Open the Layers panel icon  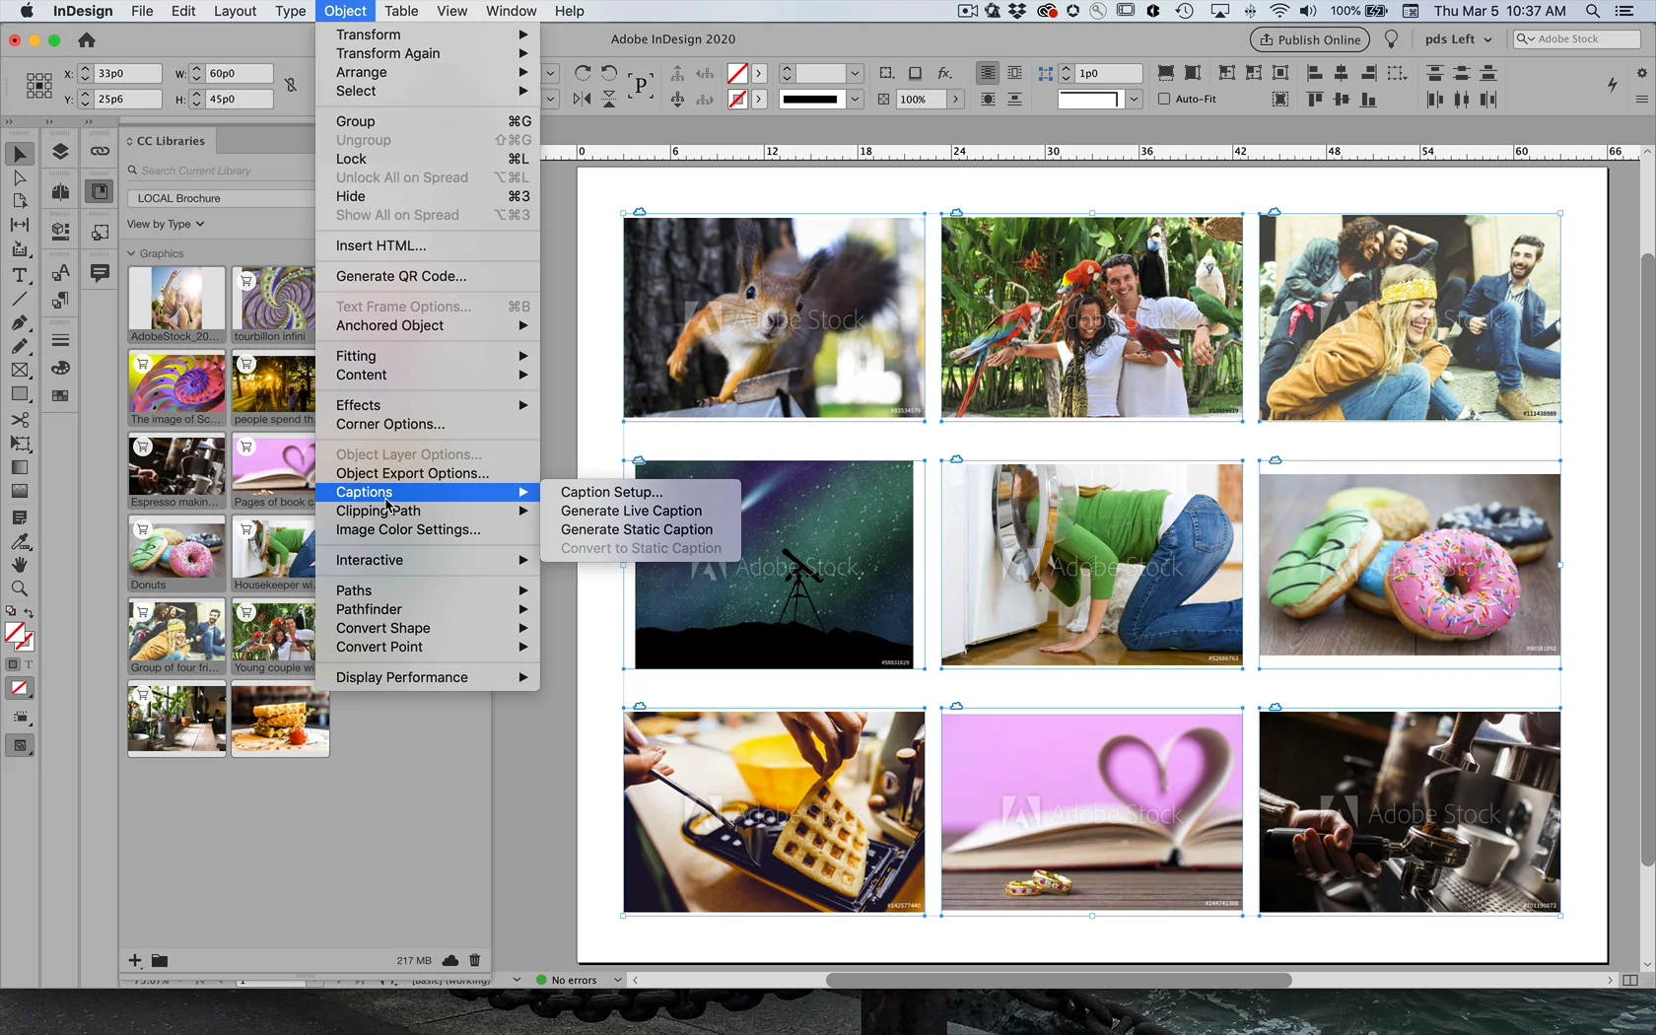coord(60,152)
